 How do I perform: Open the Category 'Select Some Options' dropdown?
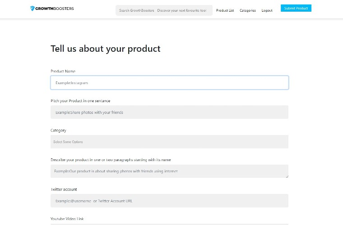coord(169,142)
